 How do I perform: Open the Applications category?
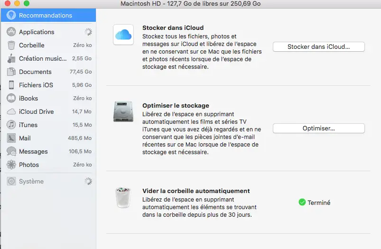coord(48,32)
